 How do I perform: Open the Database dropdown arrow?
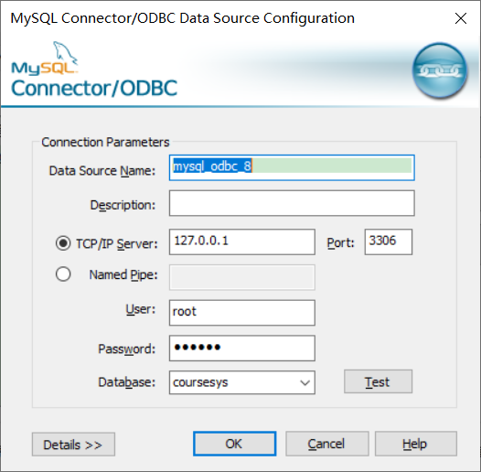coord(305,382)
